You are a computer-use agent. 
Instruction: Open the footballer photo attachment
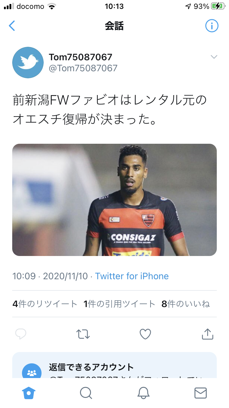pos(114,200)
